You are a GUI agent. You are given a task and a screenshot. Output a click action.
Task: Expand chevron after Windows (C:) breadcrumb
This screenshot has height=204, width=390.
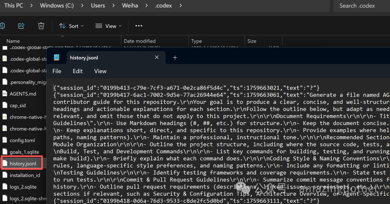click(82, 5)
